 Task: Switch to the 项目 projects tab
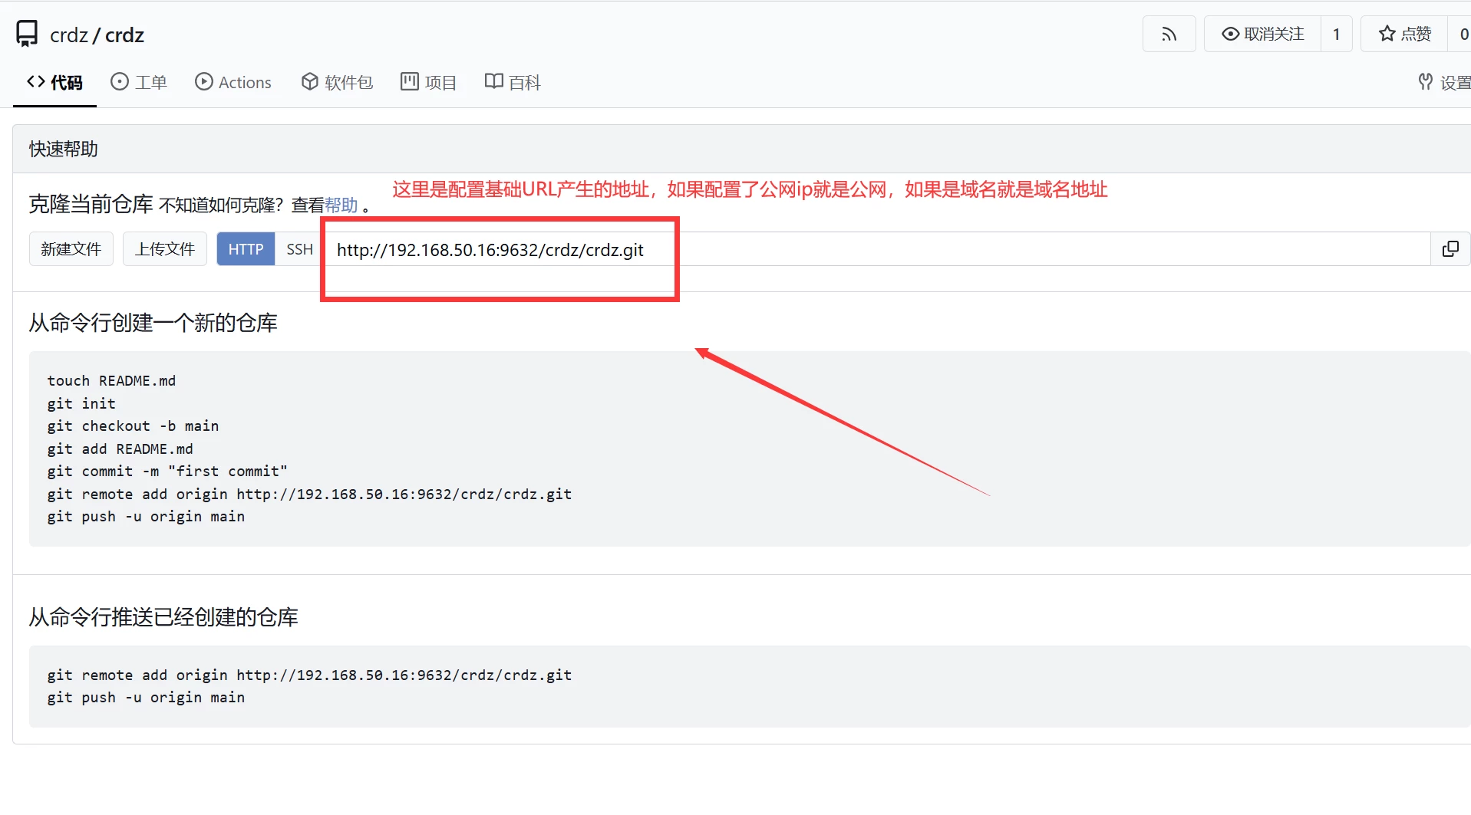pyautogui.click(x=428, y=83)
